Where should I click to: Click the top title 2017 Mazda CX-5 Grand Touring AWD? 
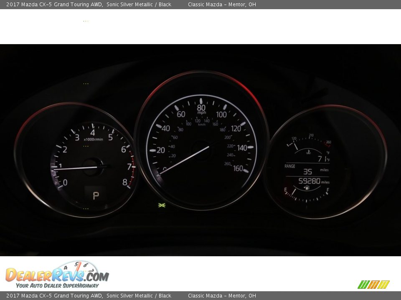[54, 5]
